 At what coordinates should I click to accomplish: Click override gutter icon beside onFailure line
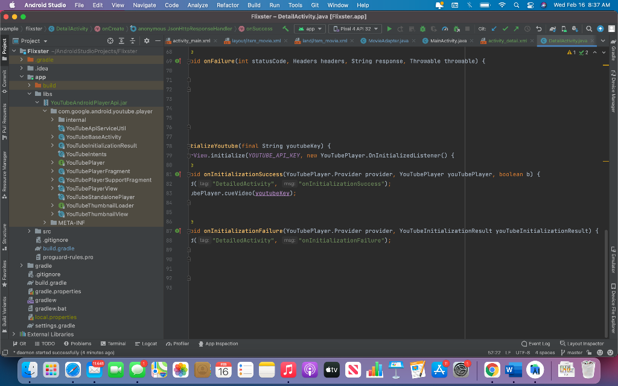tap(178, 61)
